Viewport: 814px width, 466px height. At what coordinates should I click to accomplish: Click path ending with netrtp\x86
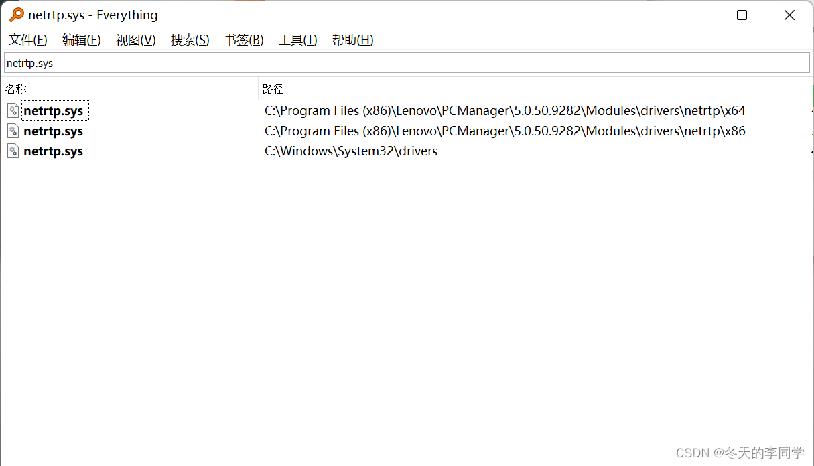[505, 131]
